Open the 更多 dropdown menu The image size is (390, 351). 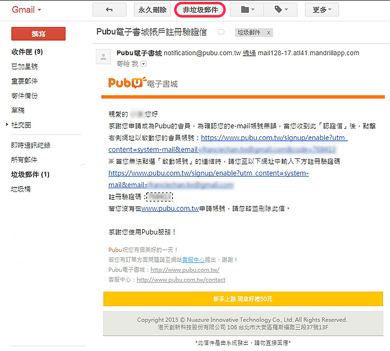322,10
